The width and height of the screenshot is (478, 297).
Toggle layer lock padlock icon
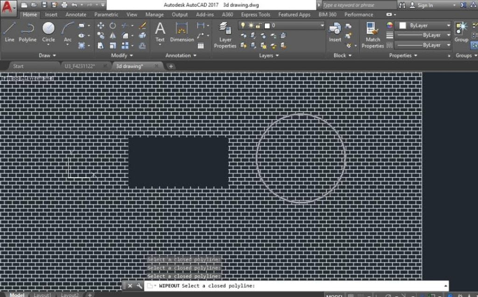point(259,26)
